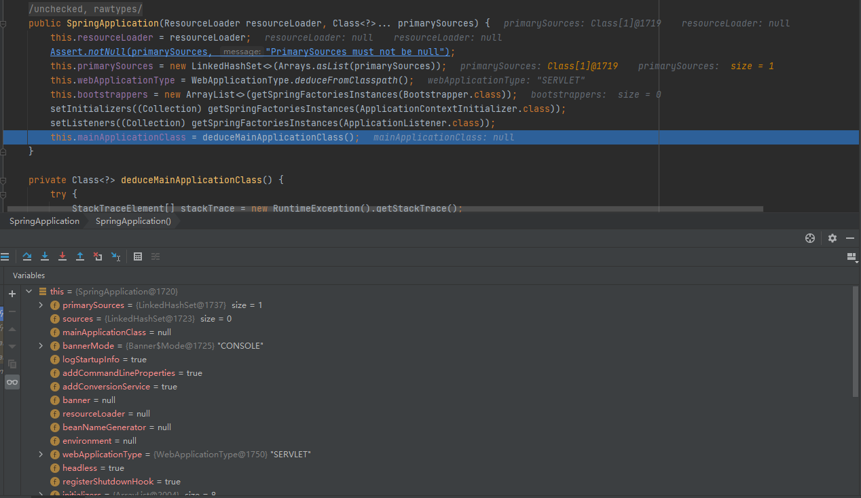861x498 pixels.
Task: Click the Step Over debugger icon
Action: 27,256
